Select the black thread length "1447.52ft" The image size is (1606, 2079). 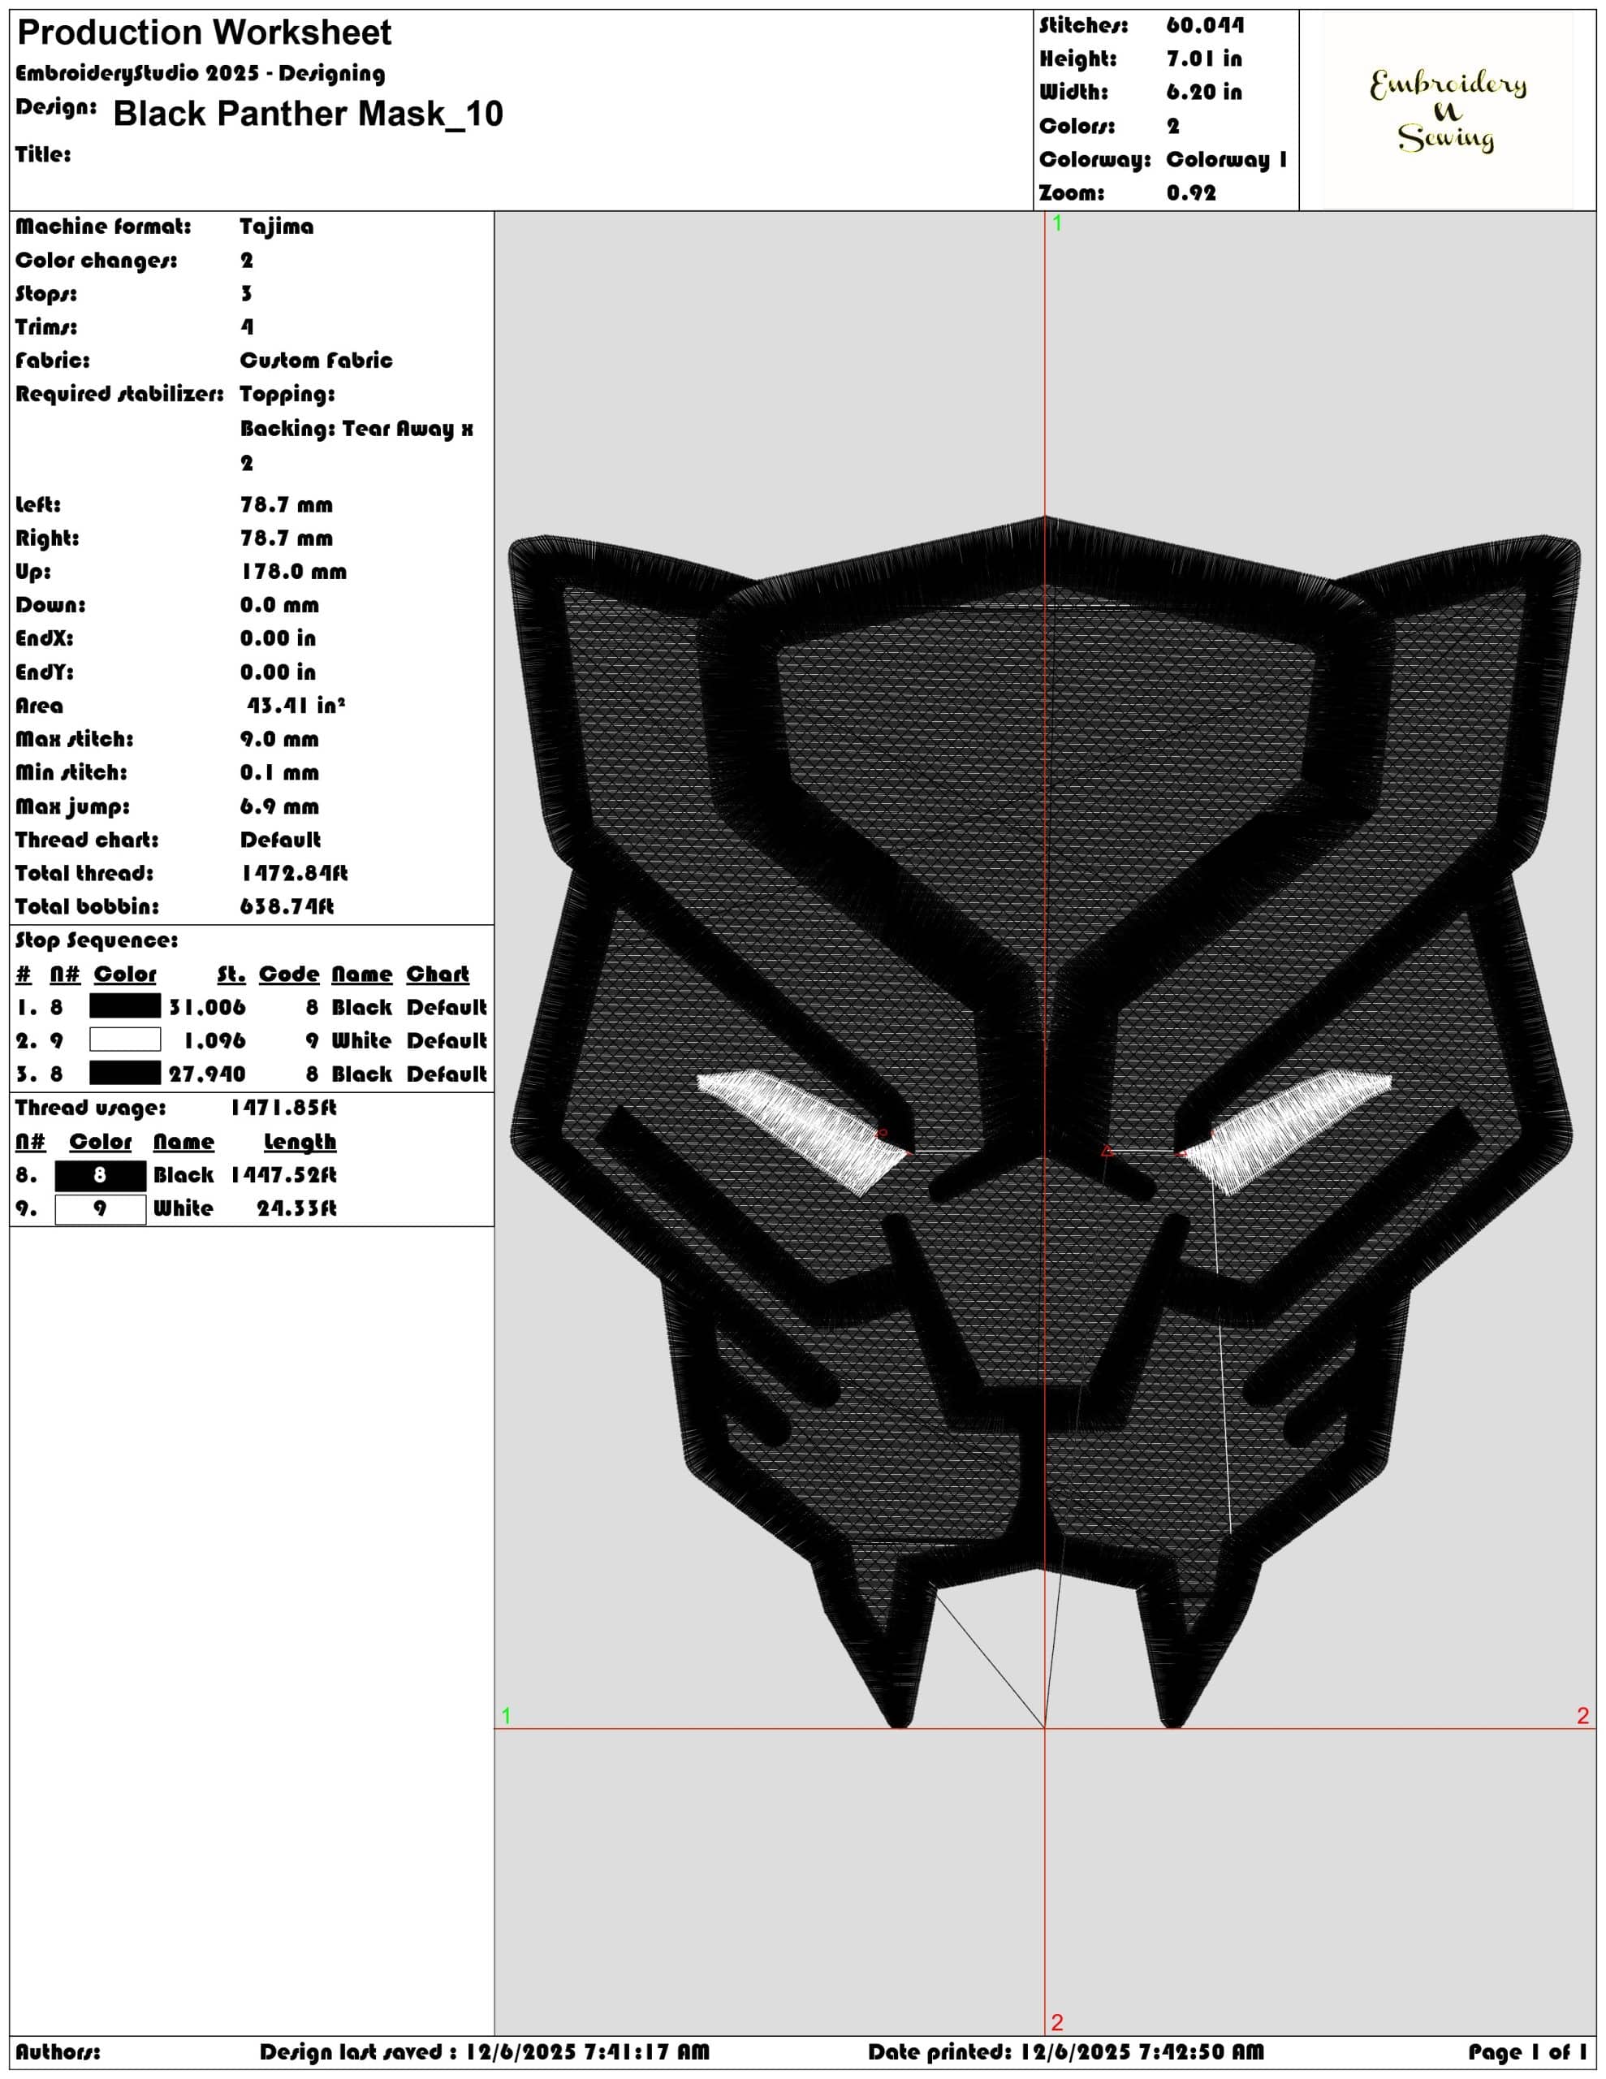point(283,1174)
